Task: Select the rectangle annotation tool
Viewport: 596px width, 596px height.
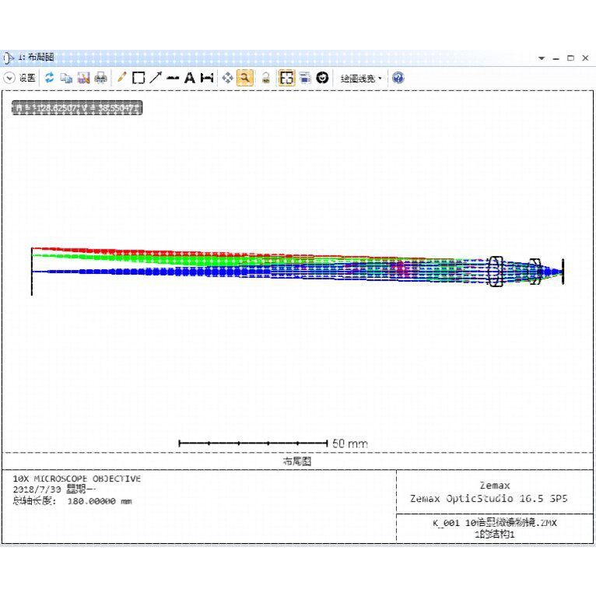Action: point(138,78)
